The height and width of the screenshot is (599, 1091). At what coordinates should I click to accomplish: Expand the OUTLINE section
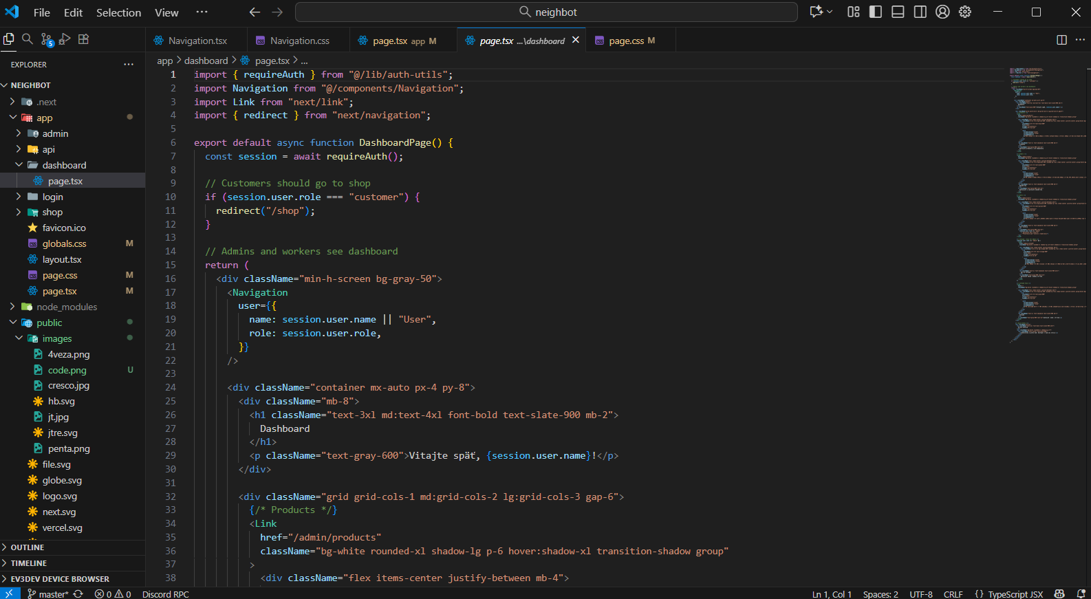click(x=28, y=547)
